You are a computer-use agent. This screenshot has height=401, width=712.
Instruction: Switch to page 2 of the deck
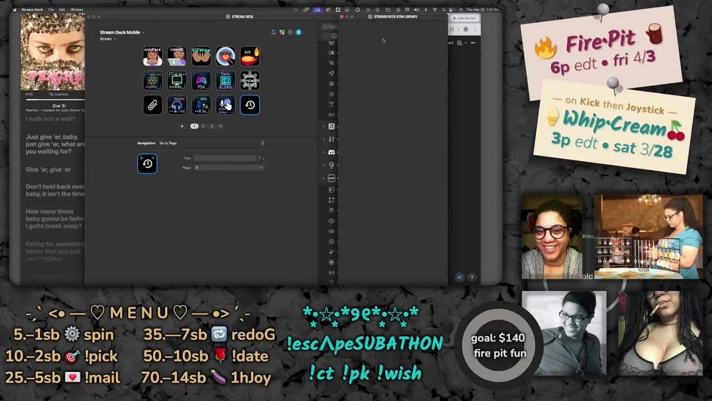pyautogui.click(x=203, y=126)
